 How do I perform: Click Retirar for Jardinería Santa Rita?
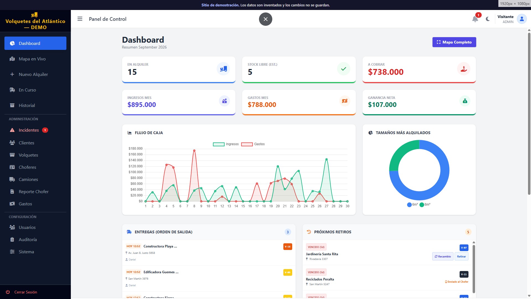[x=461, y=256]
